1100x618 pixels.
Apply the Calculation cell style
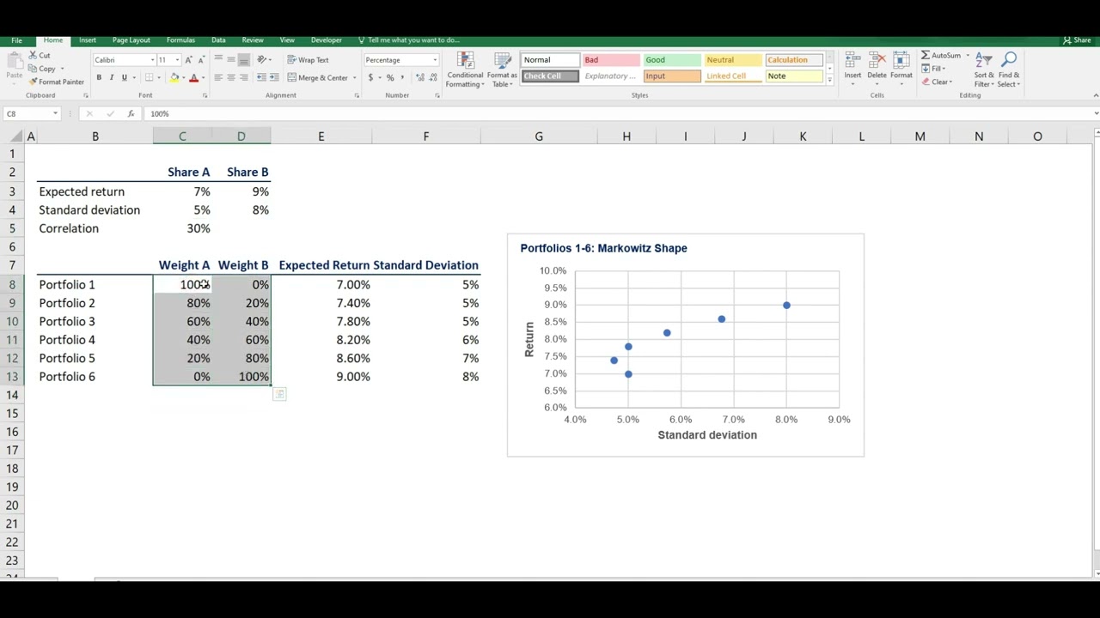tap(794, 60)
